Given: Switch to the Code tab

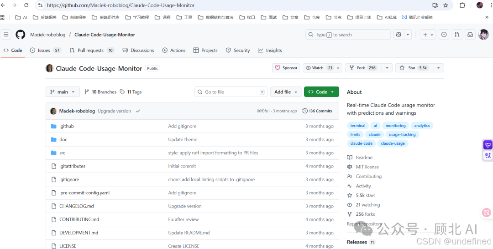Looking at the screenshot, I should click(x=13, y=50).
